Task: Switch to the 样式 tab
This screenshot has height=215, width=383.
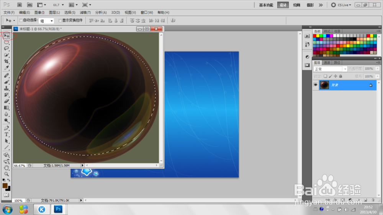Action: (327, 31)
